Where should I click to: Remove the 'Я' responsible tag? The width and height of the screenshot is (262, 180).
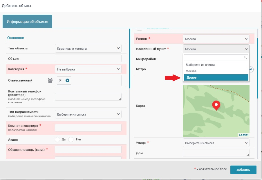coord(67,81)
